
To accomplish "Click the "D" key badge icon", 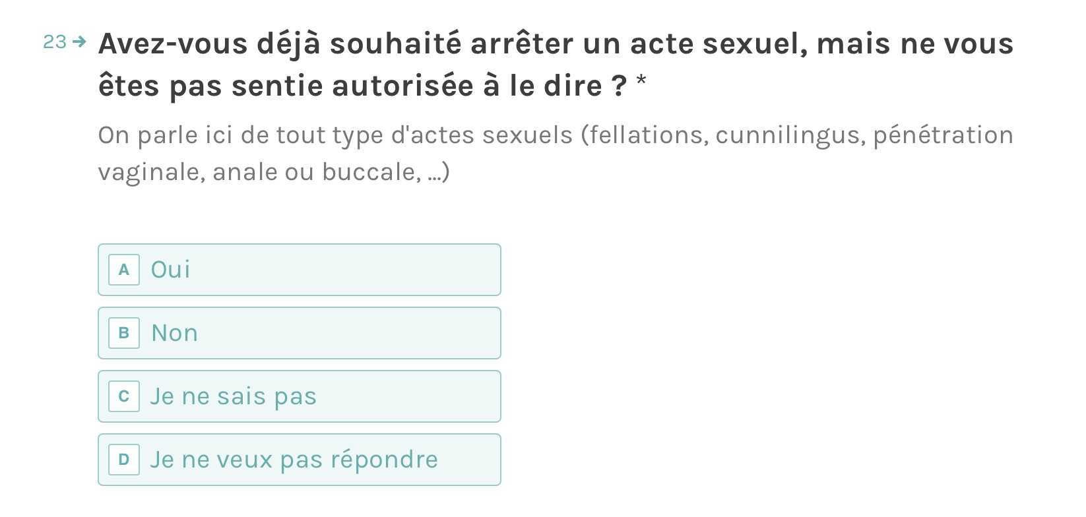I will point(124,460).
